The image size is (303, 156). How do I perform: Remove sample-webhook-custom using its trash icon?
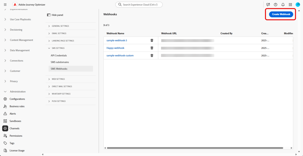[152, 55]
